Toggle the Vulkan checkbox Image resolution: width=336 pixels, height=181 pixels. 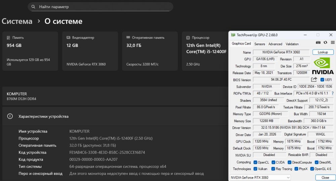(x=255, y=169)
